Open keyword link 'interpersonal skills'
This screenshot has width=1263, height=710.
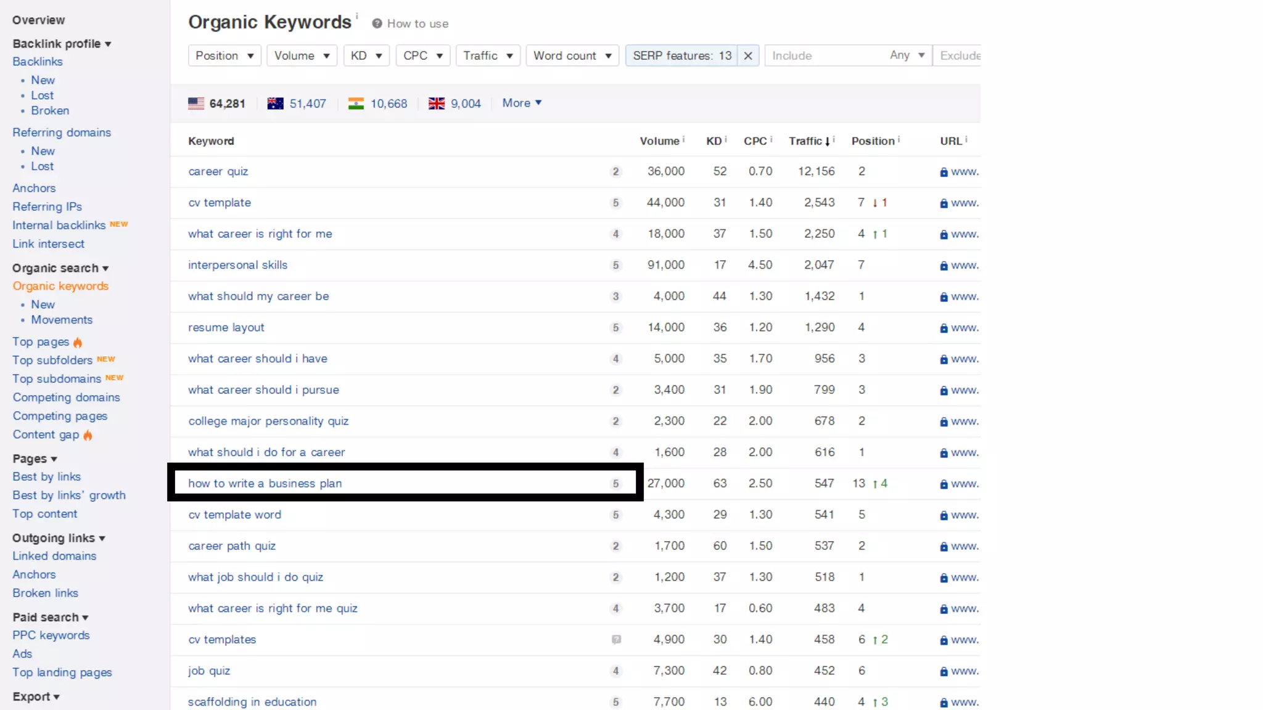(x=237, y=265)
